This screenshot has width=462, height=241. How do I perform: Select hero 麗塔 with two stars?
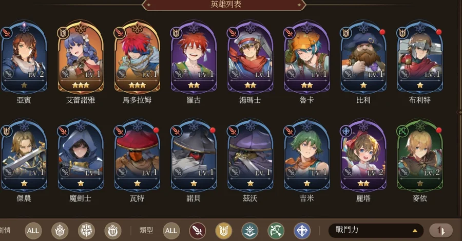tap(363, 156)
